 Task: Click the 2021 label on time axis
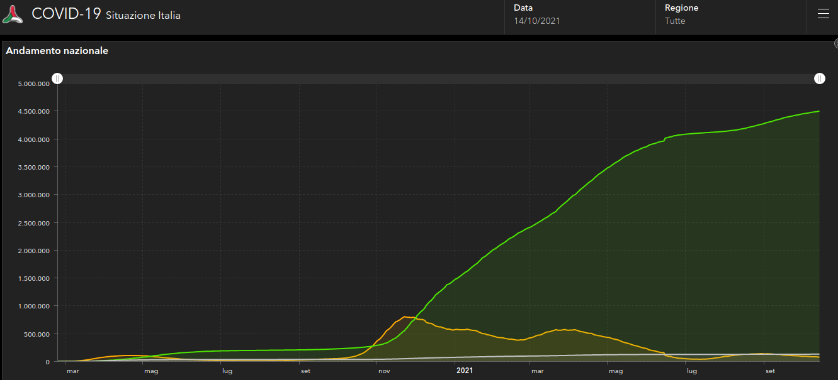coord(464,371)
